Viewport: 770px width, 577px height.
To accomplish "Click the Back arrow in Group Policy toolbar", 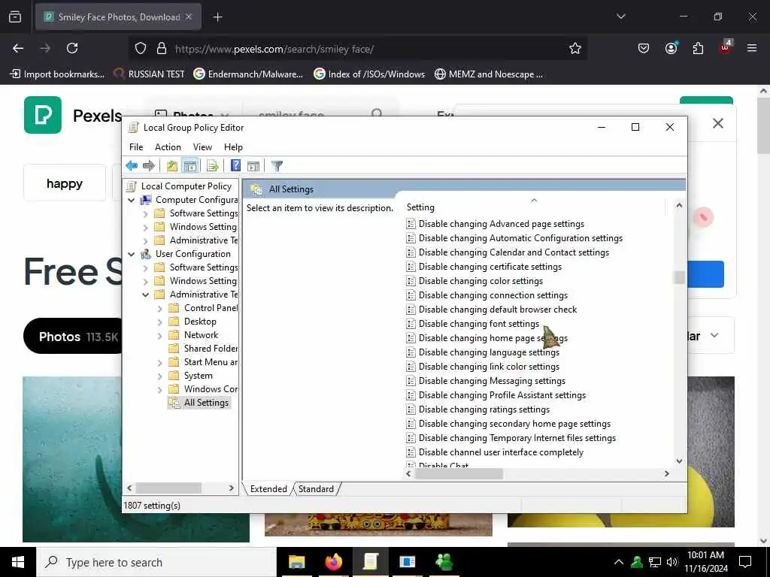I will click(132, 166).
